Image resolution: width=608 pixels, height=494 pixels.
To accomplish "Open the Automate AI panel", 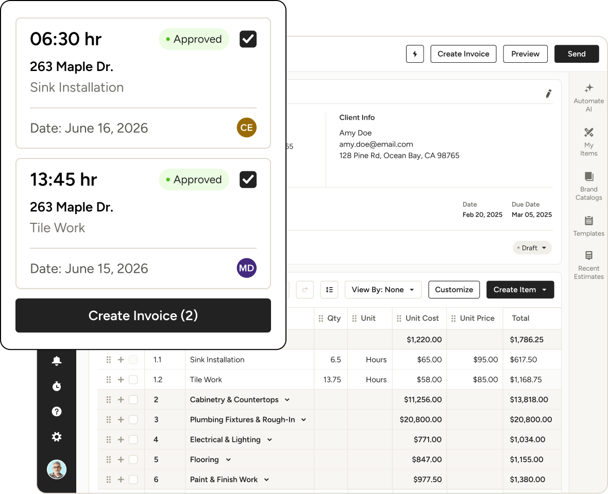I will pos(588,98).
